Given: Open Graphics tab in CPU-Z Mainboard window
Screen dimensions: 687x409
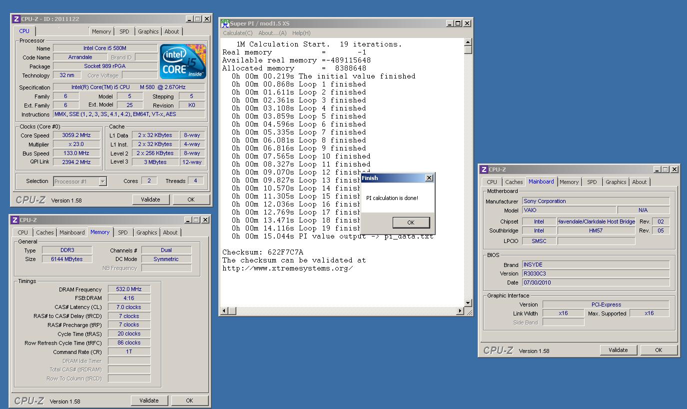Looking at the screenshot, I should 616,182.
